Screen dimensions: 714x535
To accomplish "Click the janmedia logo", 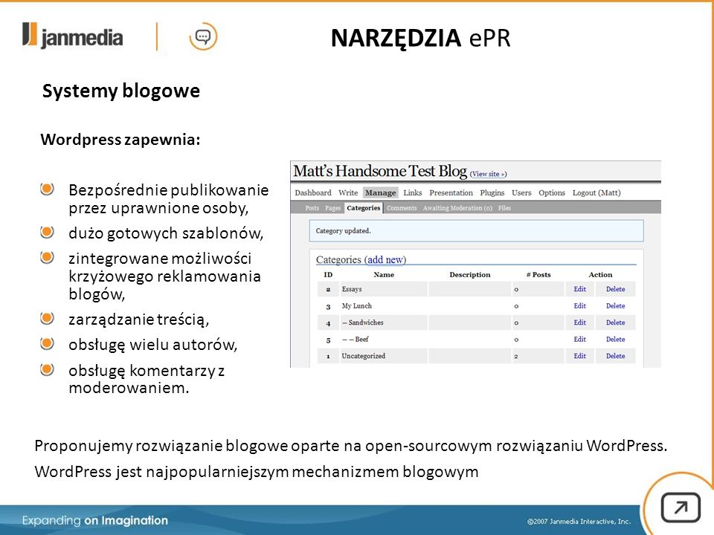I will (72, 36).
